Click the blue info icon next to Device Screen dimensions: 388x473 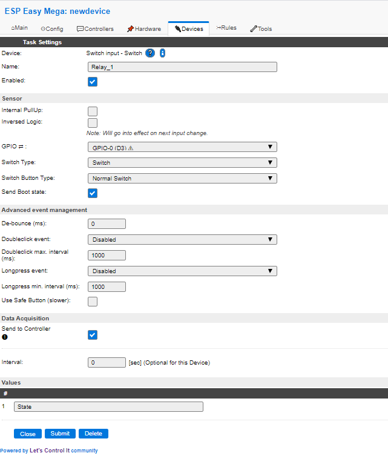[162, 53]
